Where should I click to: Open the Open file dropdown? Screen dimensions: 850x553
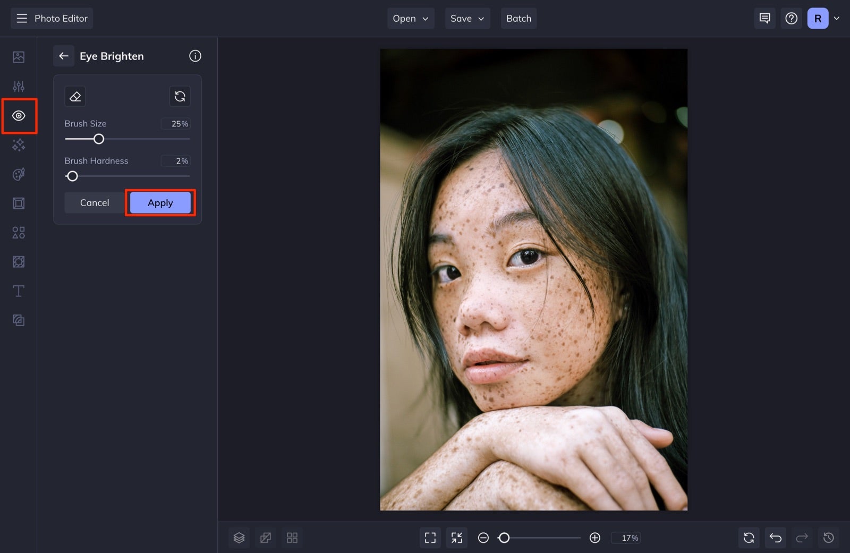click(x=410, y=18)
